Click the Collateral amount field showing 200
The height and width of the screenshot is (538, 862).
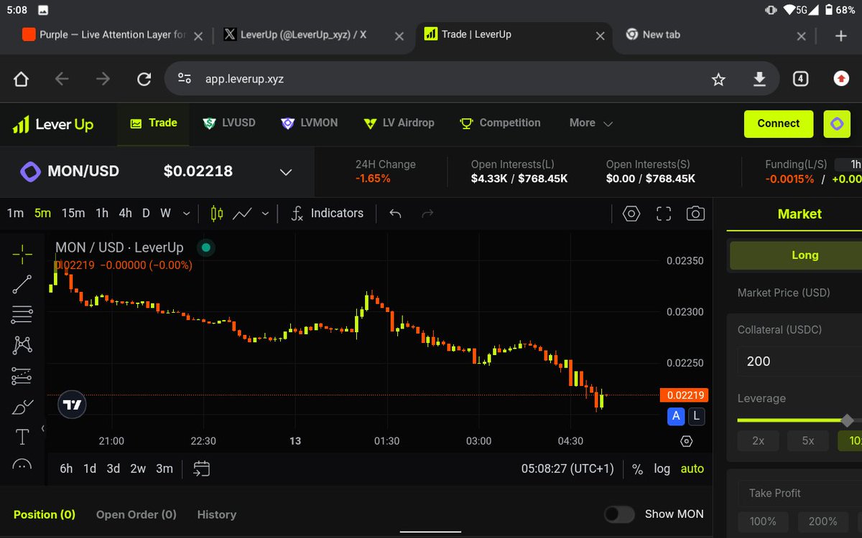800,362
